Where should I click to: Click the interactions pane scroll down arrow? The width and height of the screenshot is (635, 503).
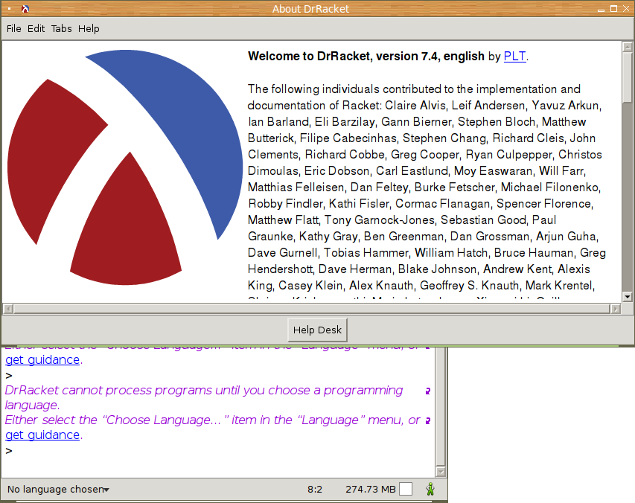[441, 472]
